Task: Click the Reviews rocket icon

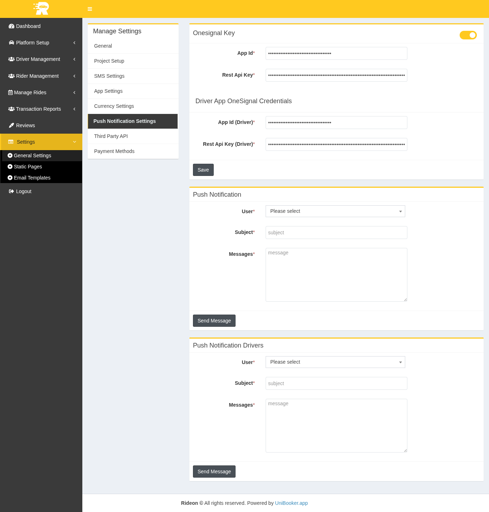Action: pyautogui.click(x=11, y=125)
